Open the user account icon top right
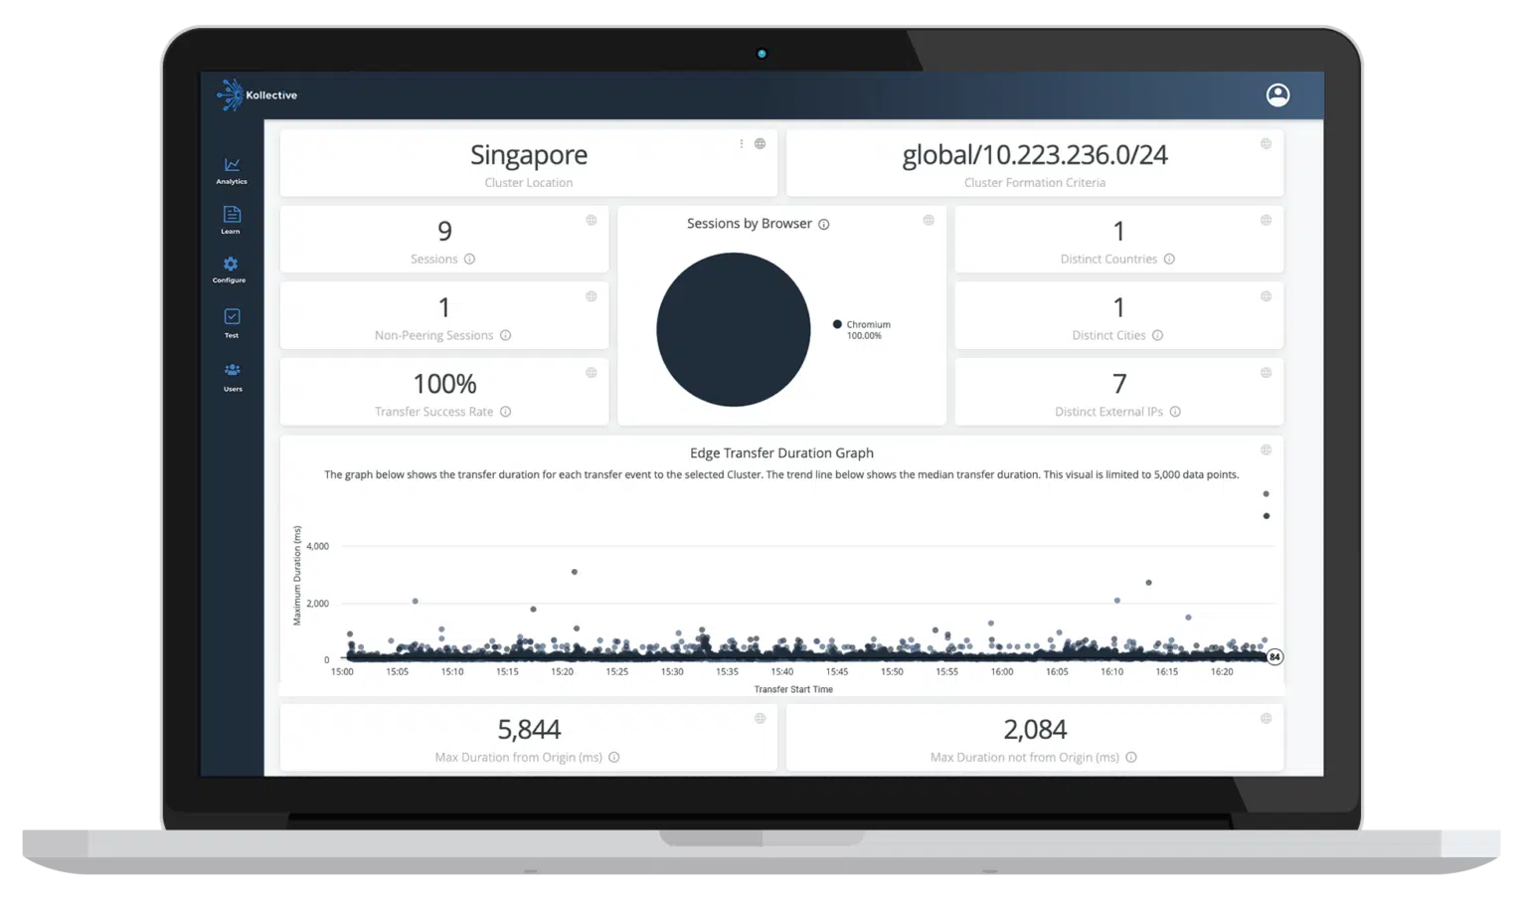 1277,94
